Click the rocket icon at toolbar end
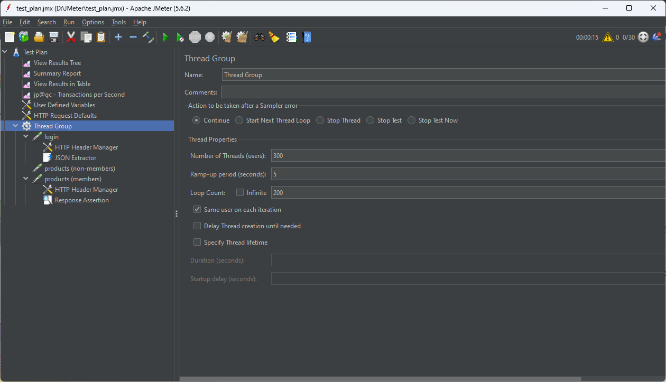666x382 pixels. tap(657, 37)
